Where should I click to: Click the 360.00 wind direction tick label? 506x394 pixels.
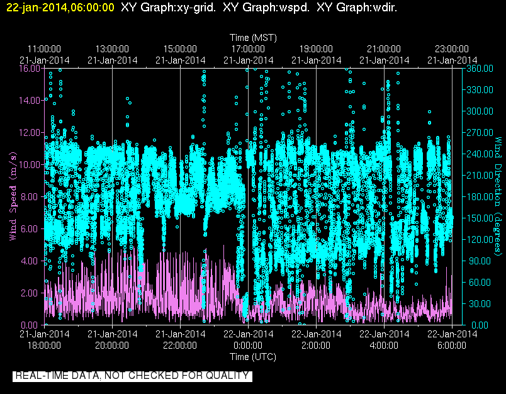480,69
